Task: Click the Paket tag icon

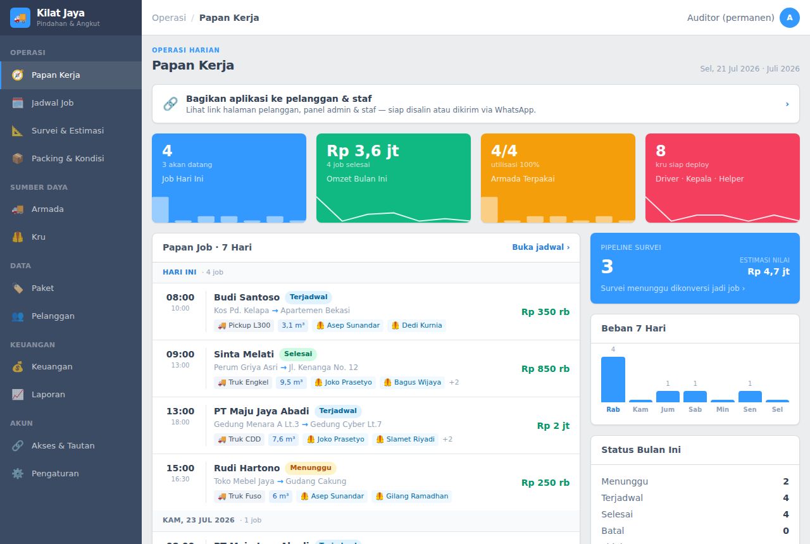Action: tap(18, 288)
